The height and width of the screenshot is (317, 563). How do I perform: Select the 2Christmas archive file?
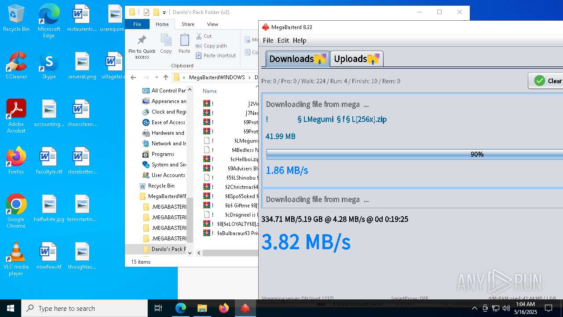(231, 187)
